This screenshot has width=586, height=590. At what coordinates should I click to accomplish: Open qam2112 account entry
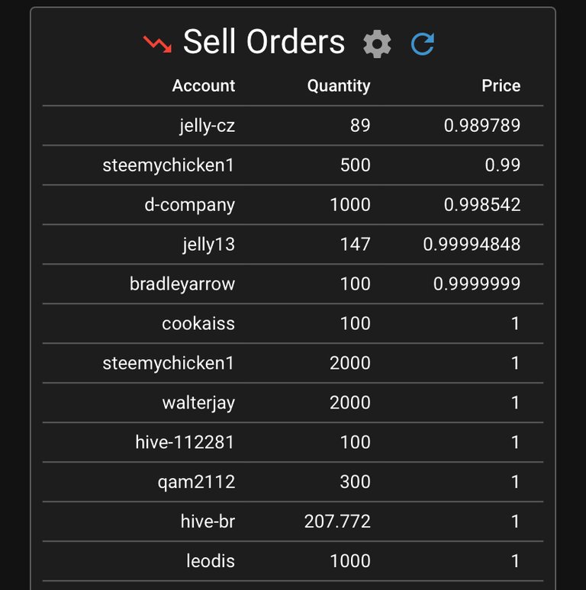197,482
